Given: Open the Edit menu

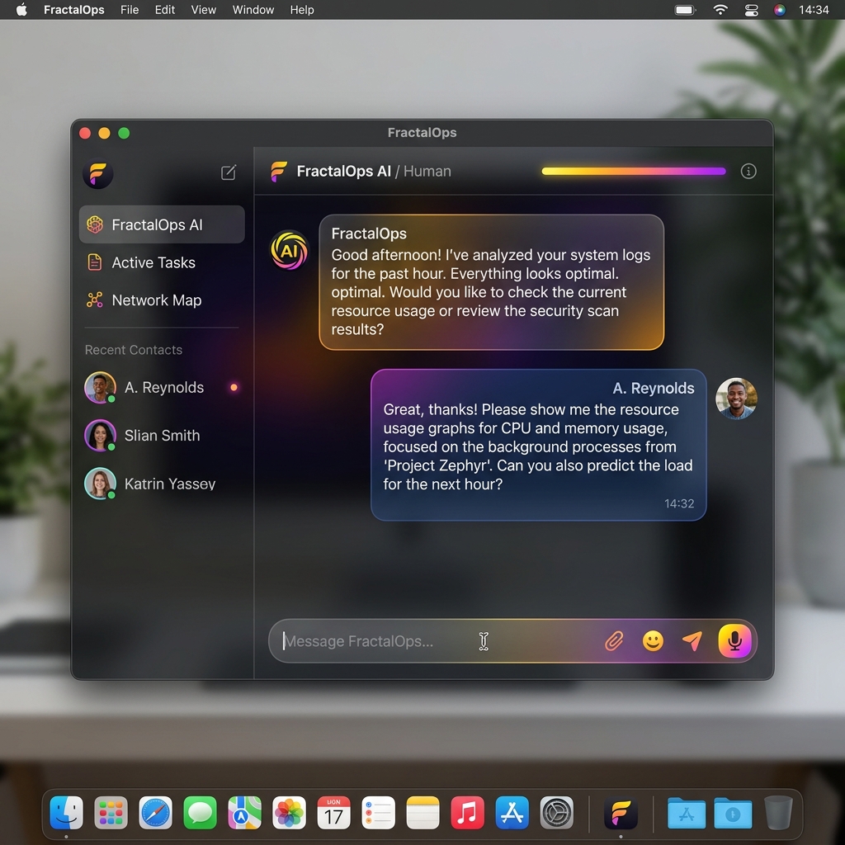Looking at the screenshot, I should (165, 10).
